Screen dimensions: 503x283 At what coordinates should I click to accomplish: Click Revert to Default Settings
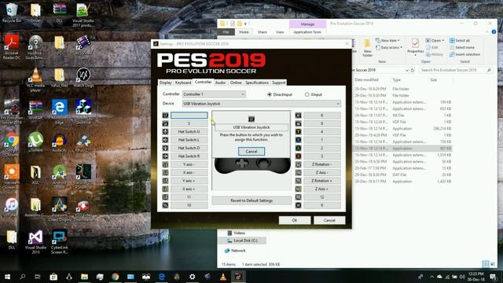click(x=251, y=200)
